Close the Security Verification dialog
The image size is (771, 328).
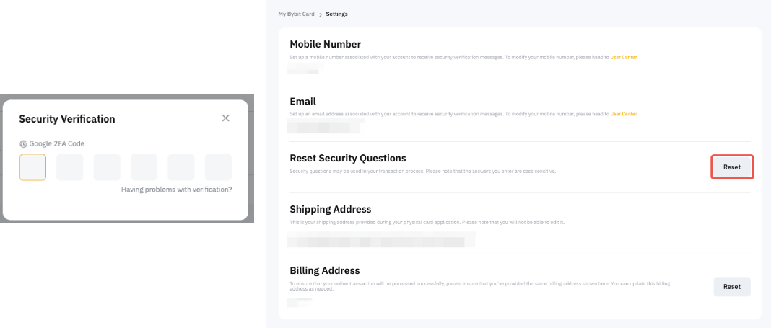click(x=226, y=118)
